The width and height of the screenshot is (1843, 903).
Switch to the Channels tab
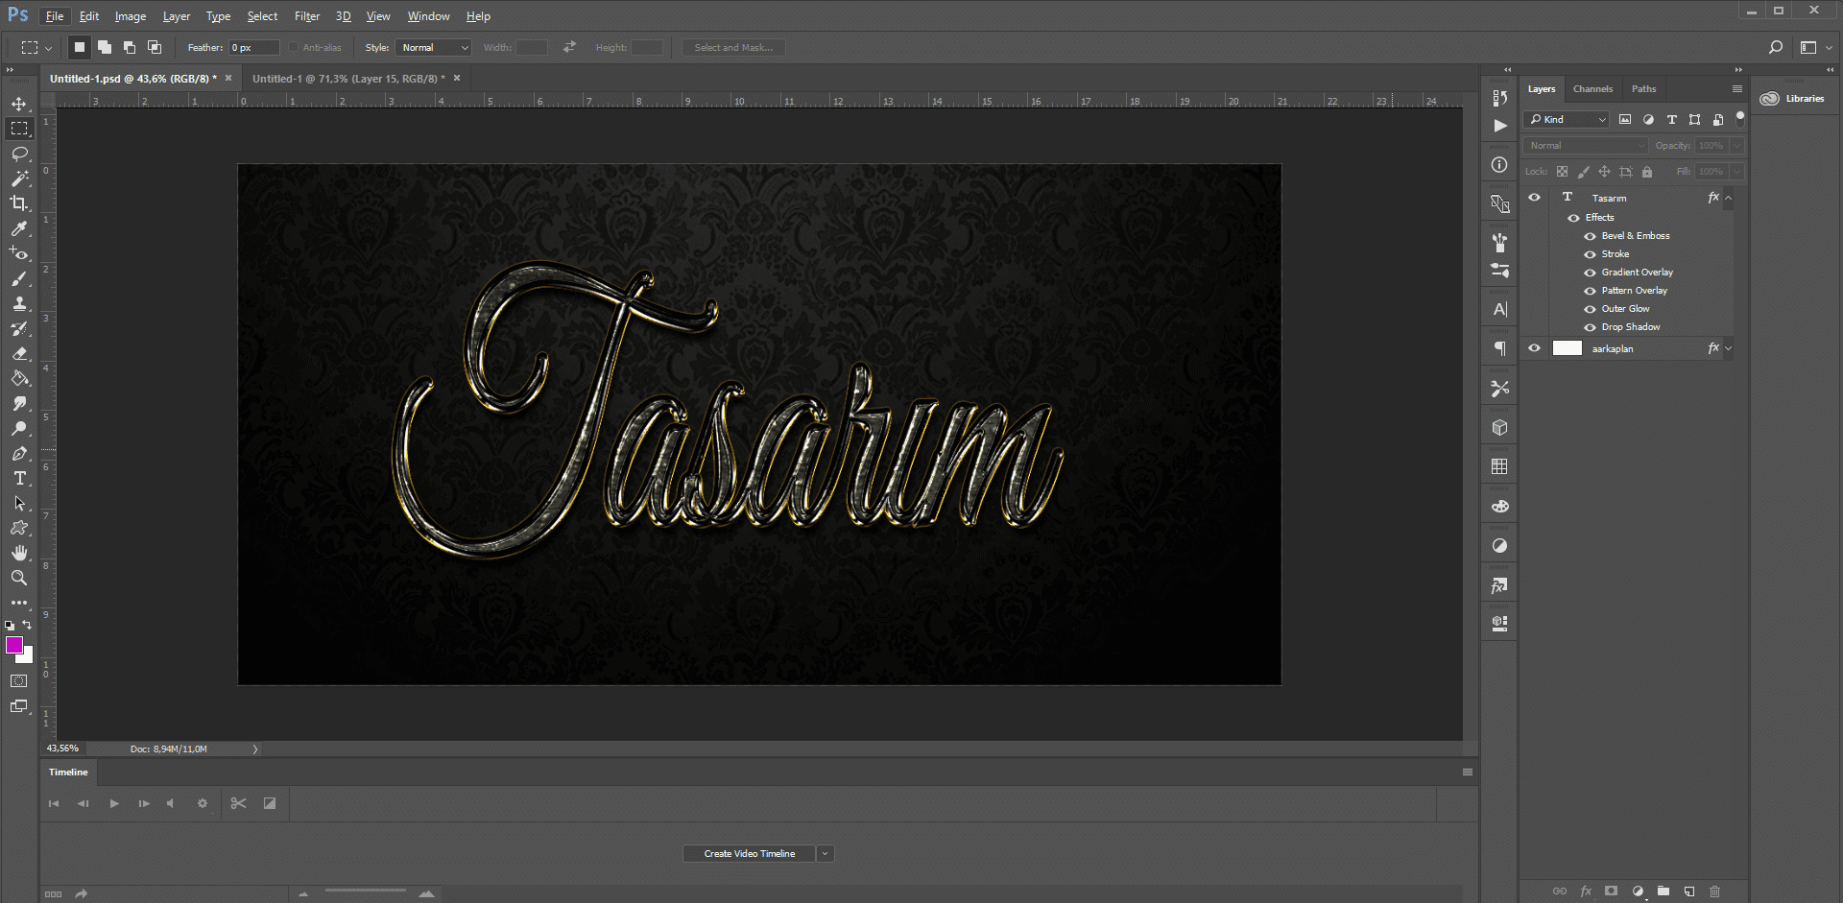(1592, 89)
